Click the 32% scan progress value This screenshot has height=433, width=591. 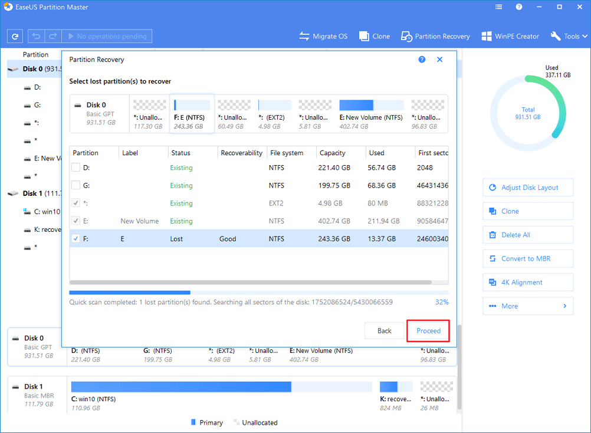[442, 302]
